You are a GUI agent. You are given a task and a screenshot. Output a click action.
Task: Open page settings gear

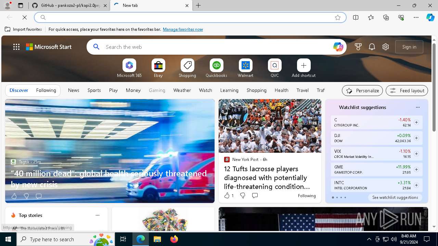(x=386, y=47)
